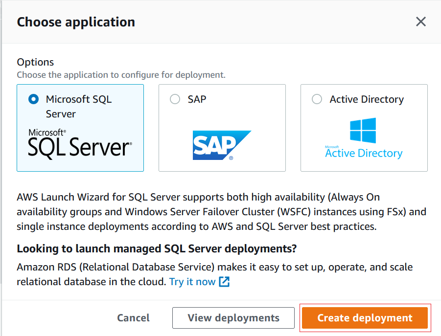
Task: Open the Try it now link
Action: 192,282
